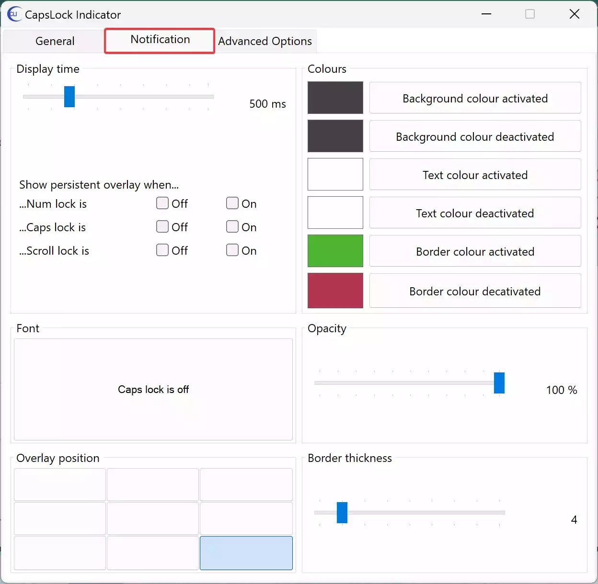This screenshot has width=598, height=584.
Task: Check the On box for Caps lock
Action: (x=232, y=226)
